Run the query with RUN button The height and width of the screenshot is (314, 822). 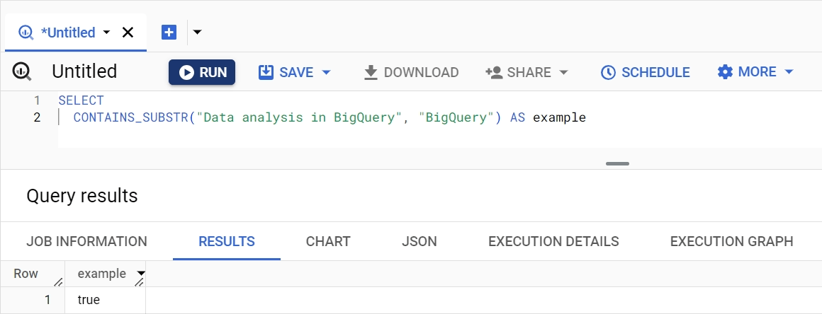(x=202, y=72)
